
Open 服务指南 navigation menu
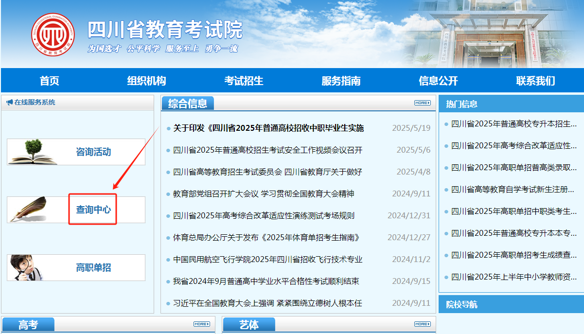pyautogui.click(x=341, y=81)
